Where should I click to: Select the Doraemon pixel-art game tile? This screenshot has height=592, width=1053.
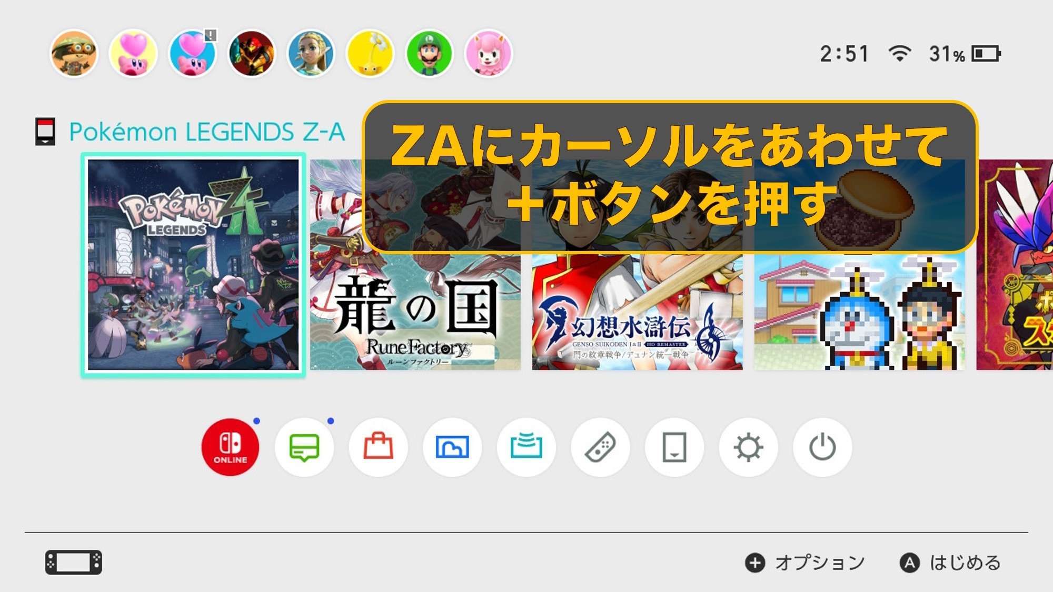(x=860, y=265)
